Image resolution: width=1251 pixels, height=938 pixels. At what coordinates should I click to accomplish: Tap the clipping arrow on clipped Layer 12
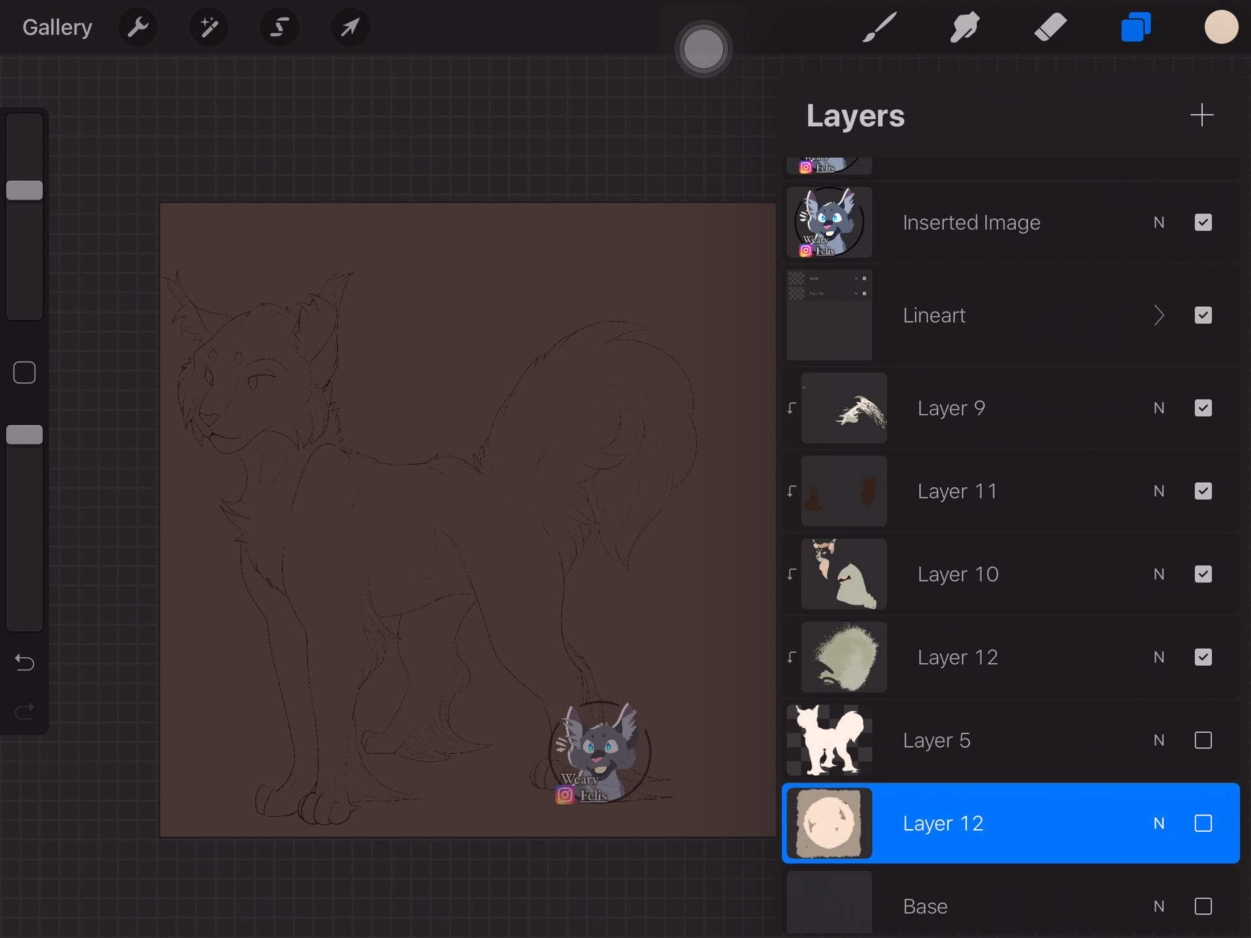[792, 657]
